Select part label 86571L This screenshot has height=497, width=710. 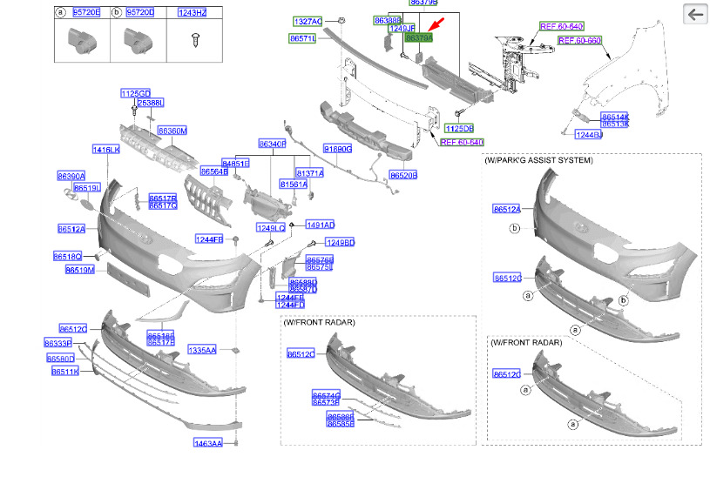click(302, 39)
